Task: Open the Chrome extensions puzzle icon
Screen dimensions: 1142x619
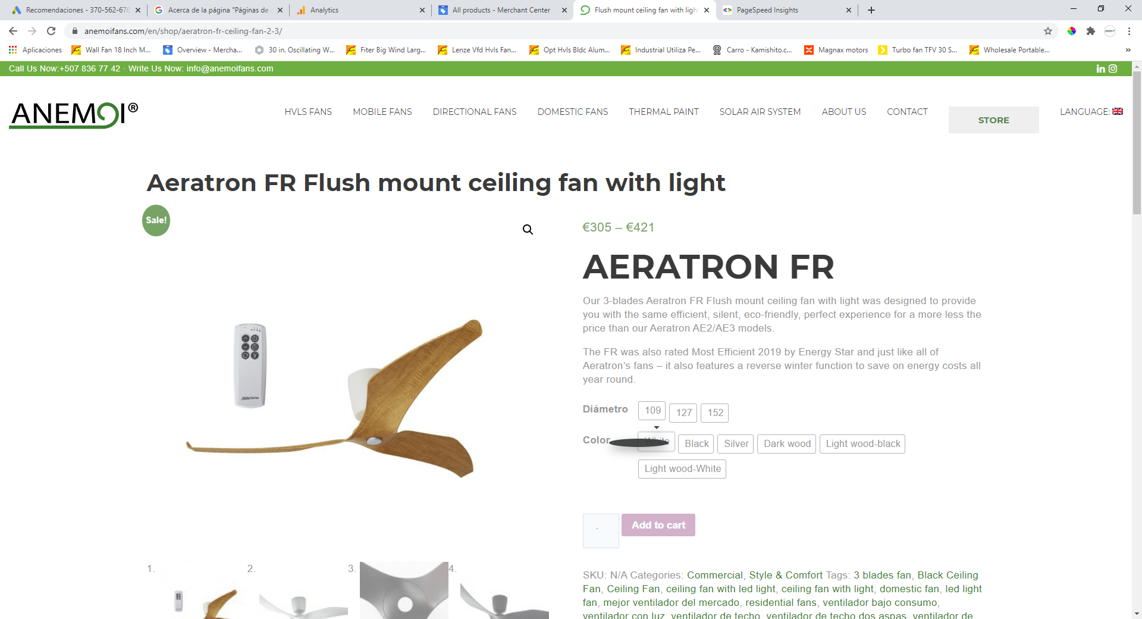Action: [x=1091, y=31]
